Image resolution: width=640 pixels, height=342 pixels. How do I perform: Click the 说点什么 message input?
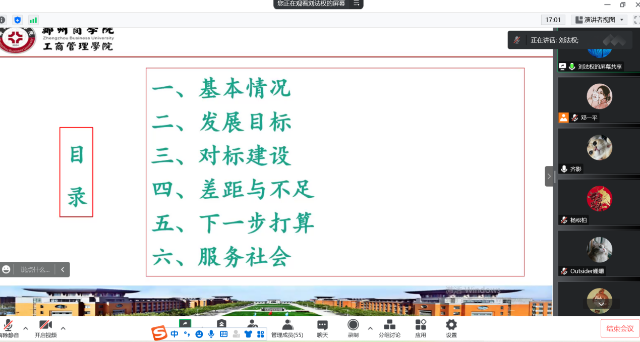[35, 269]
